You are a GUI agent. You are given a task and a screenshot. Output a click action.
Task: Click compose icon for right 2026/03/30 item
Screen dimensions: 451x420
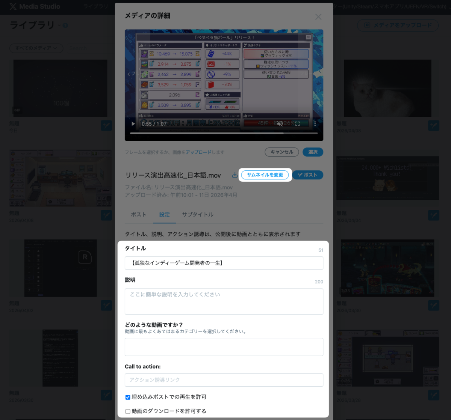434,305
